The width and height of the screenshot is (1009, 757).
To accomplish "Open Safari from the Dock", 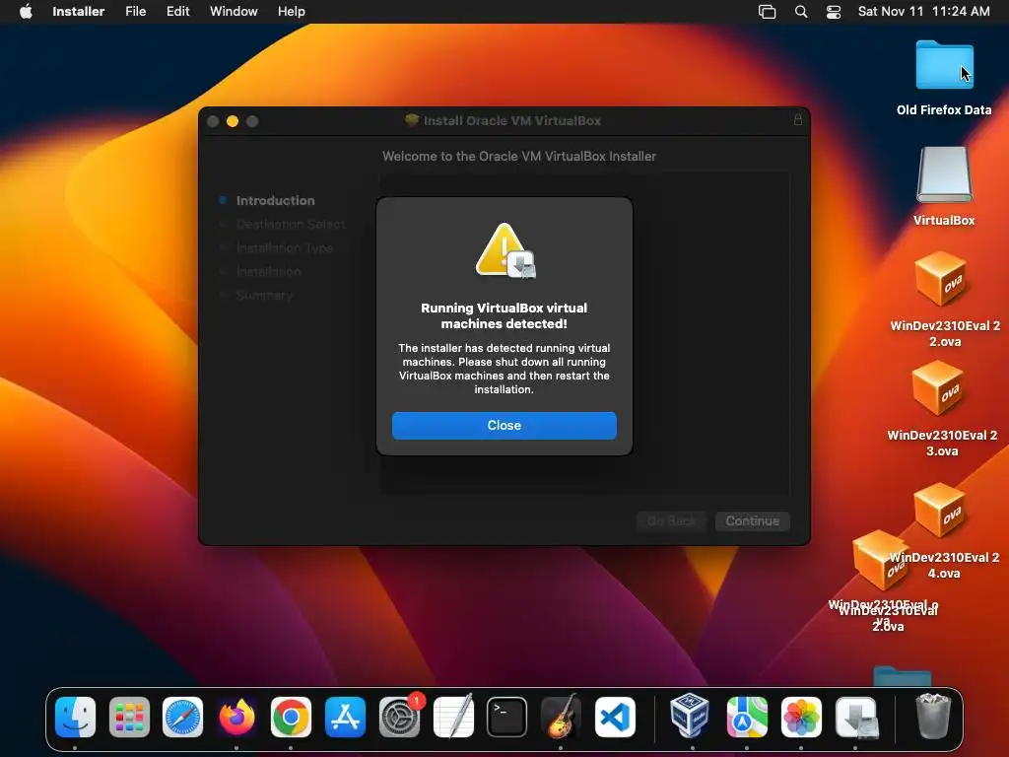I will click(x=182, y=718).
